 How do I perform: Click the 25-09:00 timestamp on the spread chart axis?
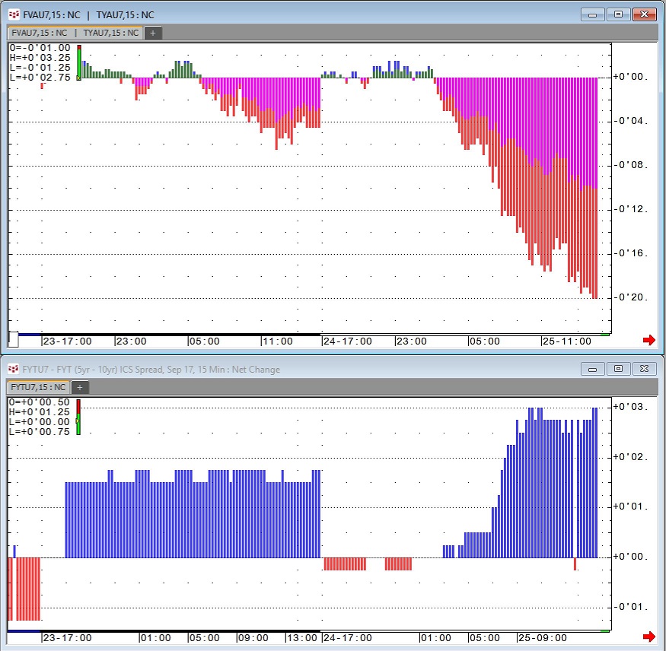(x=543, y=638)
